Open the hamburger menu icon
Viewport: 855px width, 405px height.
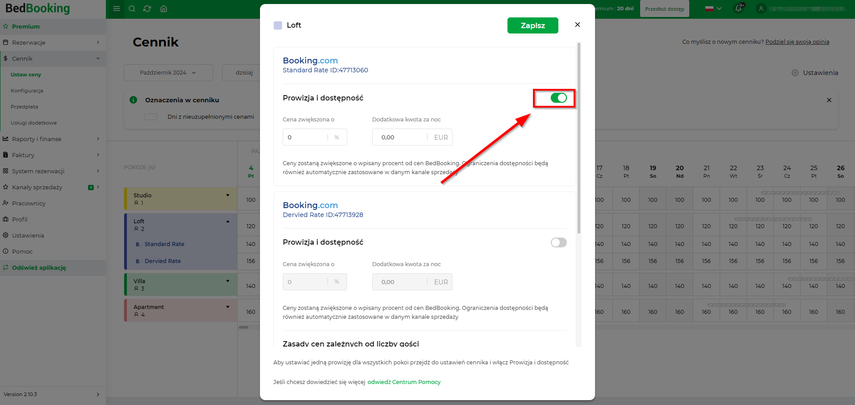[x=117, y=8]
